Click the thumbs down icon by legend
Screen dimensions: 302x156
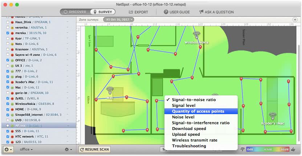coord(242,149)
